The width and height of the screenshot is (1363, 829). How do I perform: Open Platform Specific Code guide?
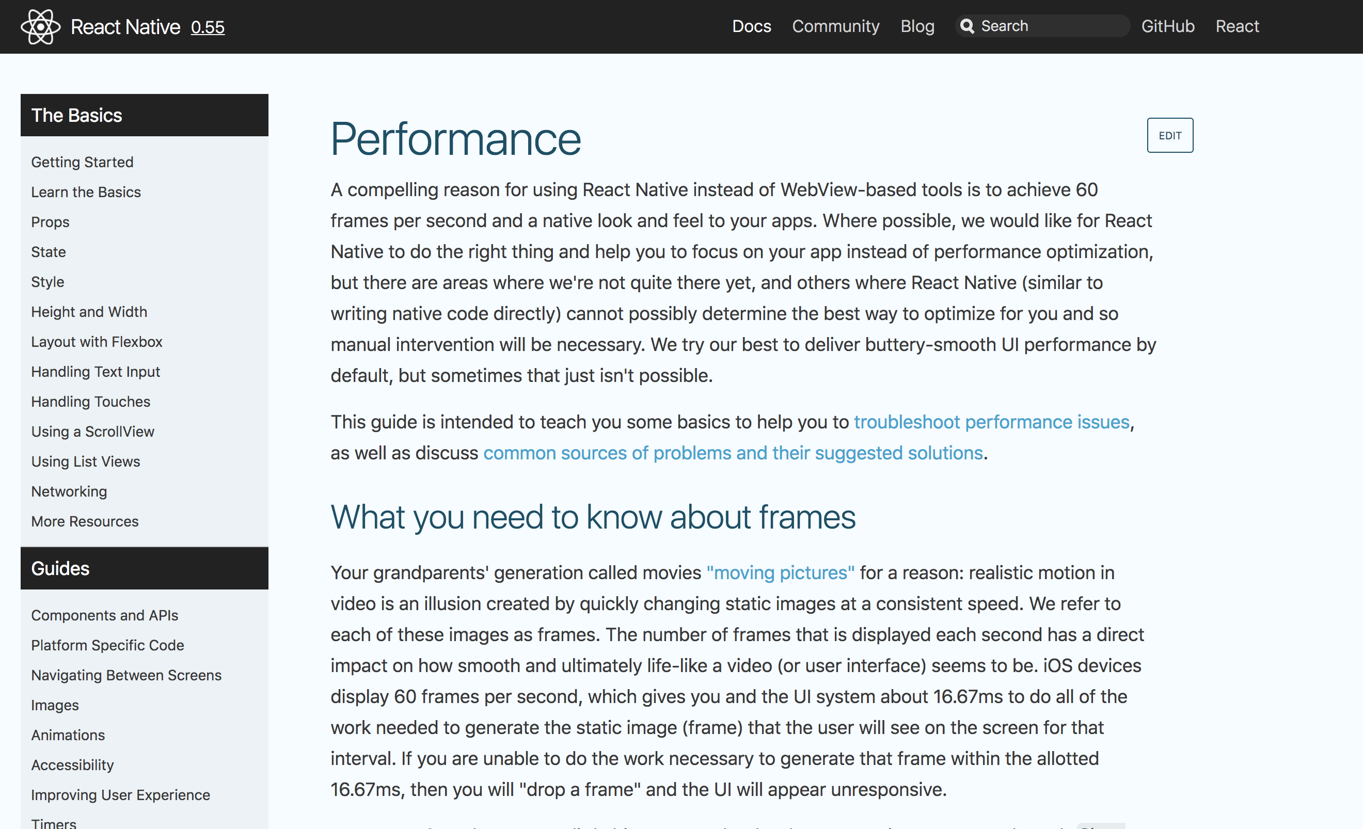107,645
